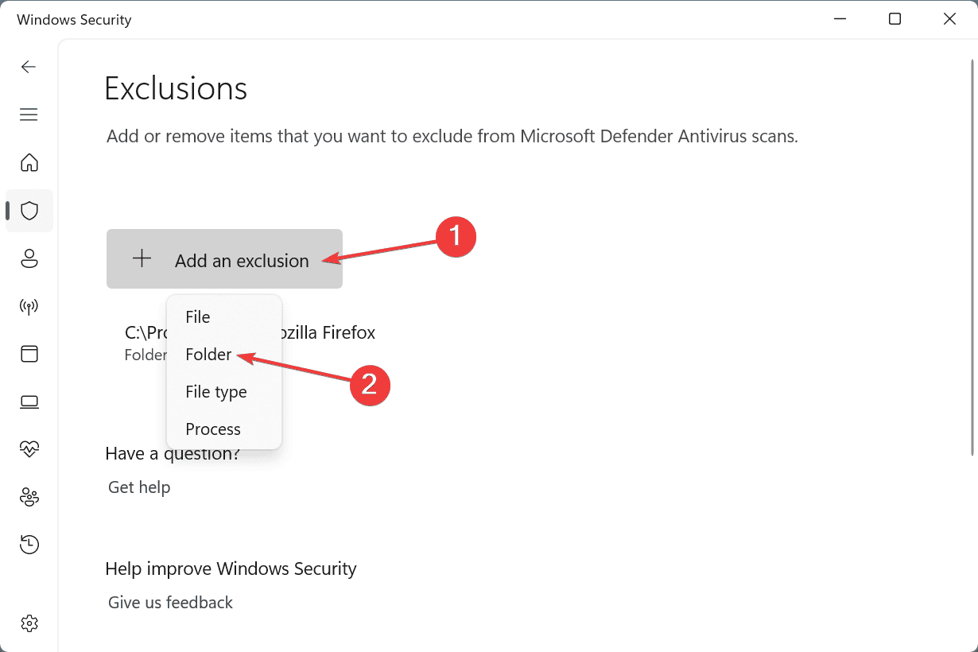Viewport: 978px width, 652px height.
Task: Choose Process from exclusion menu
Action: pos(213,429)
